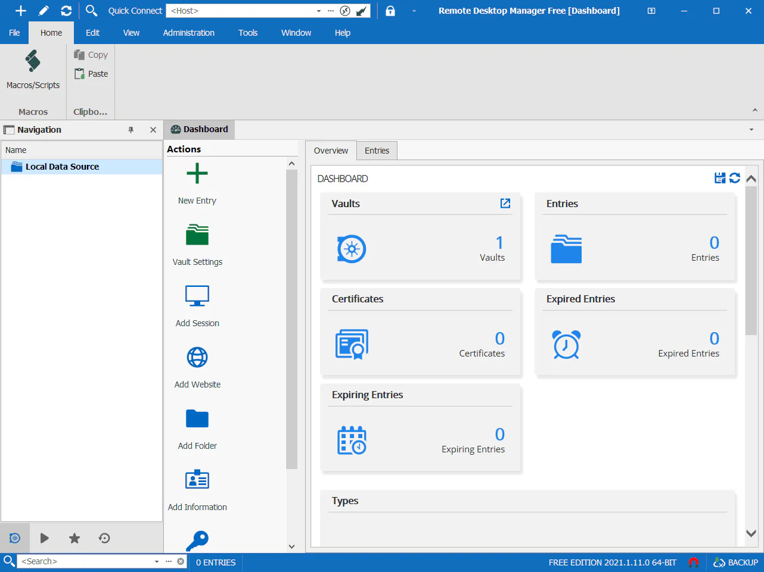Screen dimensions: 764x572
Task: Select the favorites star icon
Action: 74,538
